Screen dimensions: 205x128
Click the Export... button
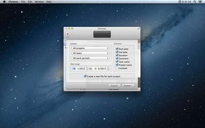coord(128,86)
